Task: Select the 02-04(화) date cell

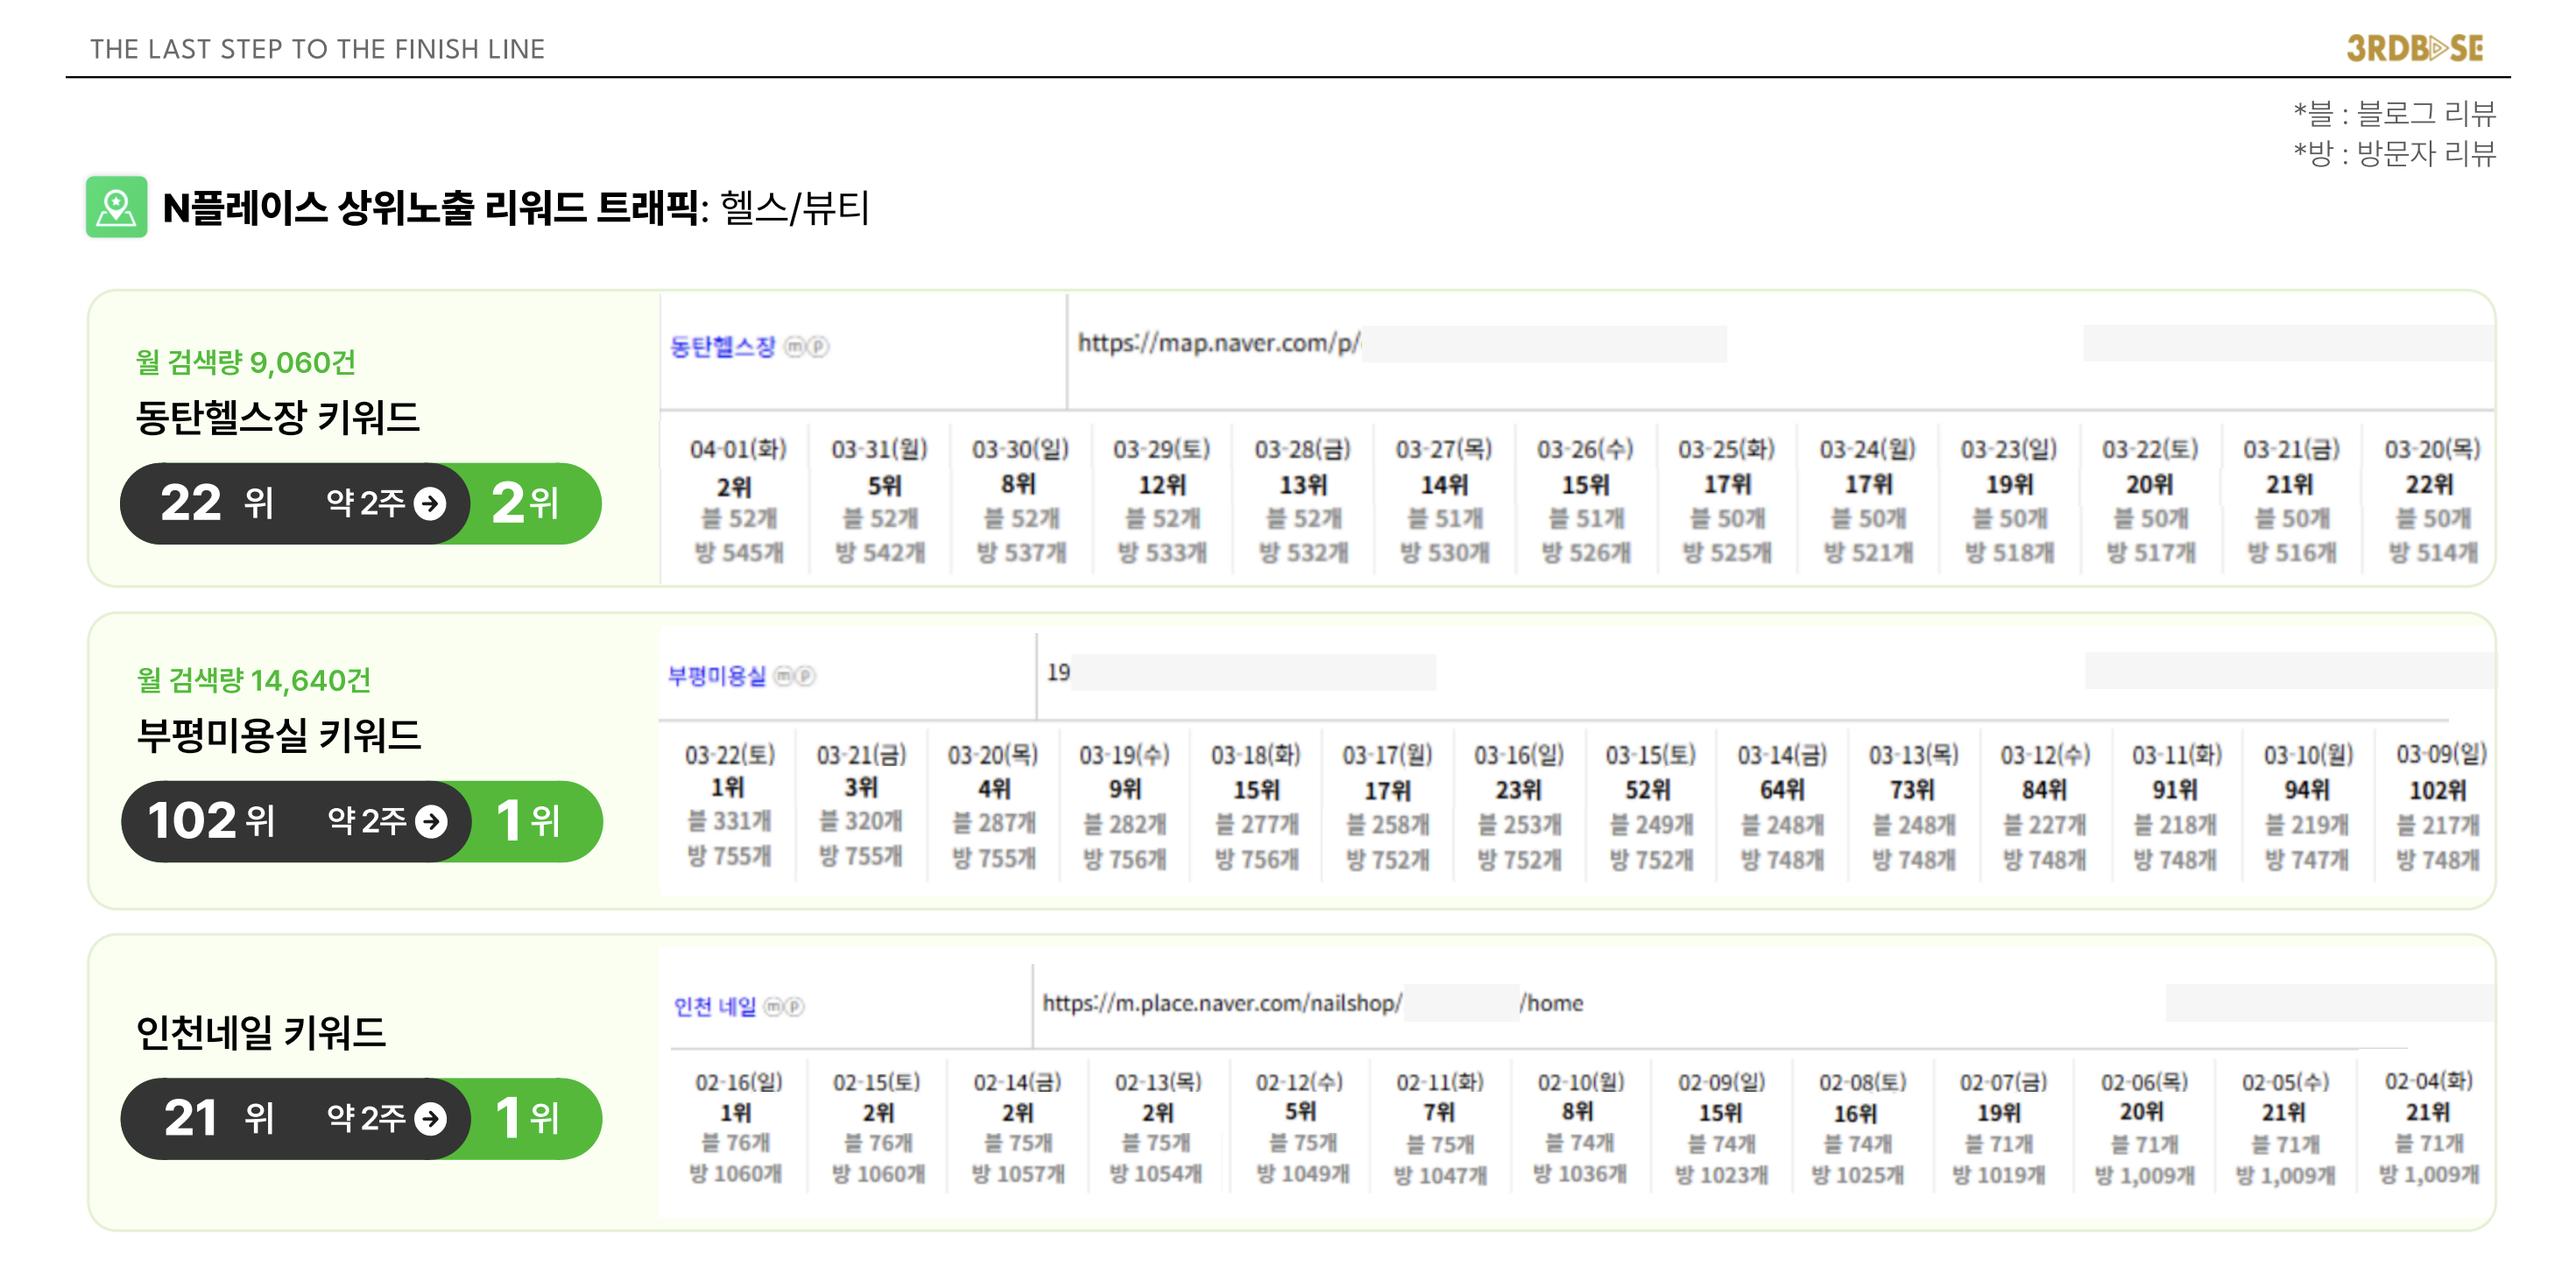Action: 2429,1081
